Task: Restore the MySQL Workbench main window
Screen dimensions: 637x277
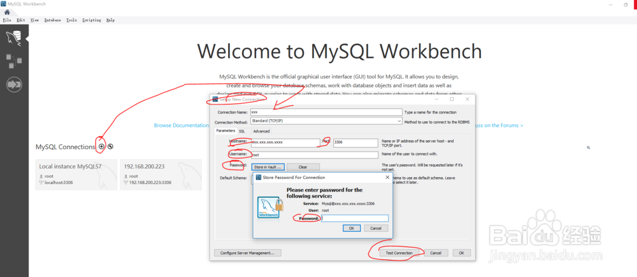Action: click(626, 5)
